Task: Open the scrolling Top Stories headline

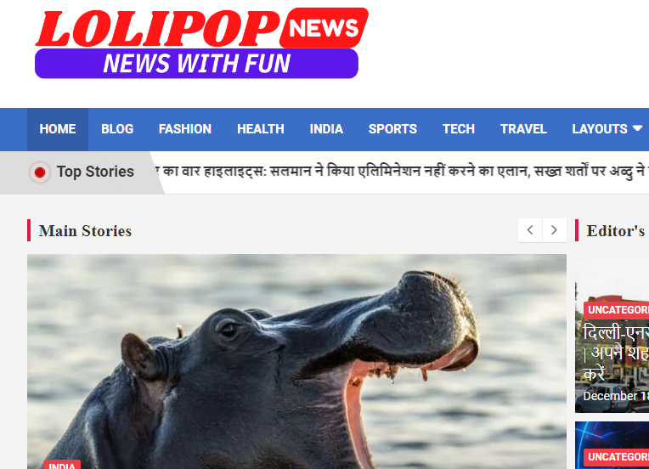Action: pos(401,172)
